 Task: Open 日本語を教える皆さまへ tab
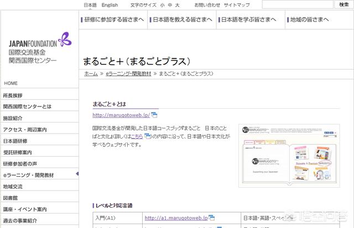tap(182, 20)
